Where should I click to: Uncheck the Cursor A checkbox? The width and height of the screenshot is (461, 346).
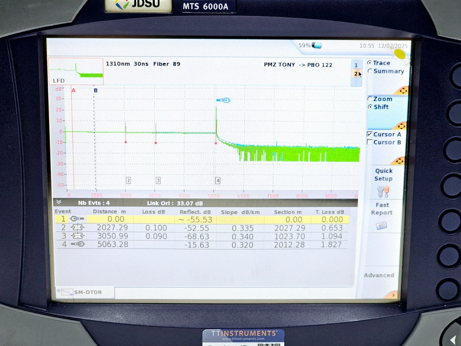[x=370, y=134]
